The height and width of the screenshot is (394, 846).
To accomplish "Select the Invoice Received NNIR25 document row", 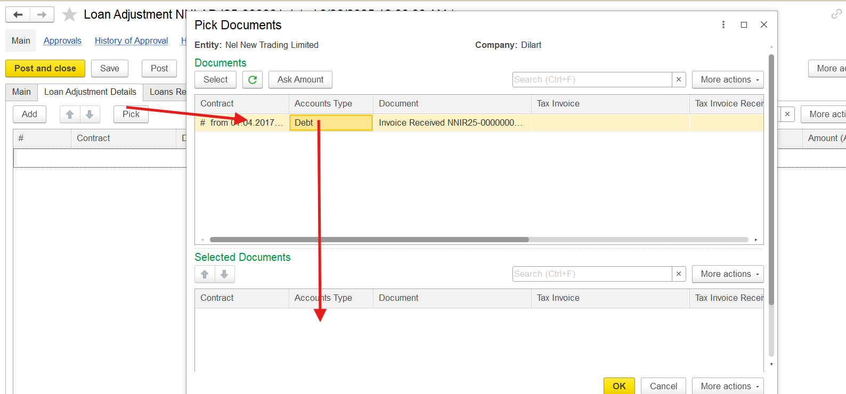I will (450, 123).
